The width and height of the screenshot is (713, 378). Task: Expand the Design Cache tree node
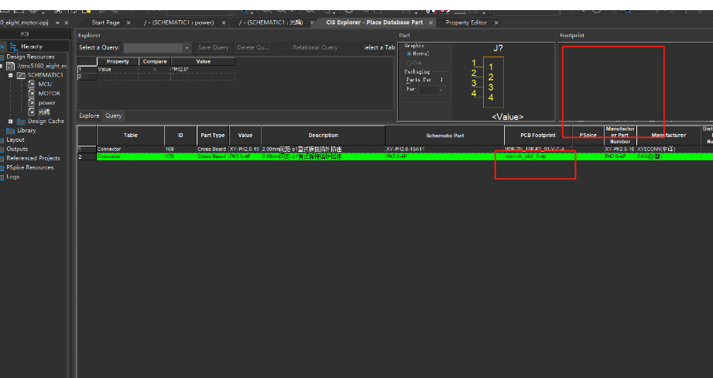11,122
